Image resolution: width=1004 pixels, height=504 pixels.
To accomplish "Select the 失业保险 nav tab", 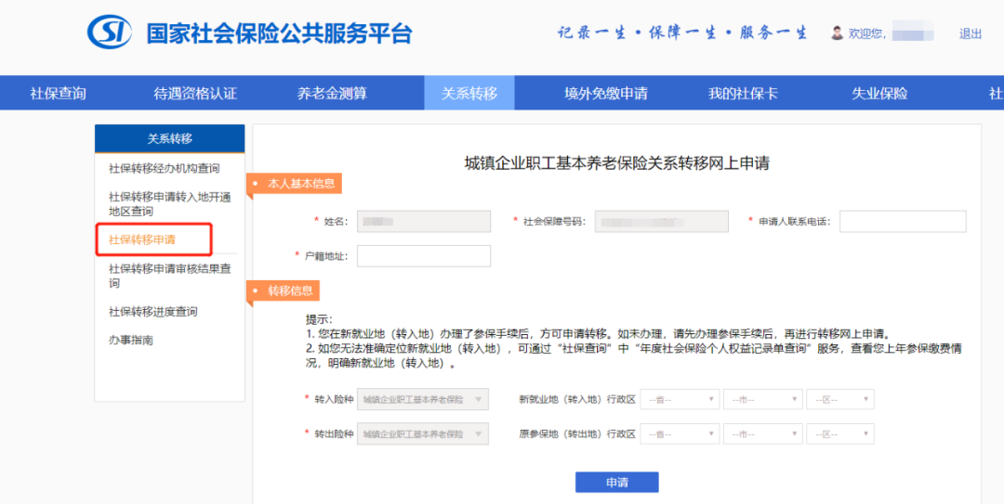I will click(x=879, y=94).
